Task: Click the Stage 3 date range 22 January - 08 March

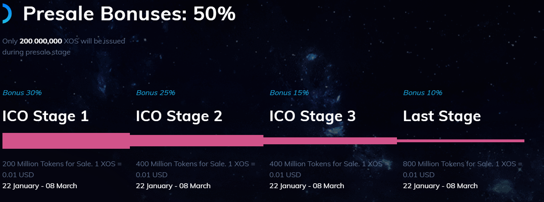Action: (307, 186)
